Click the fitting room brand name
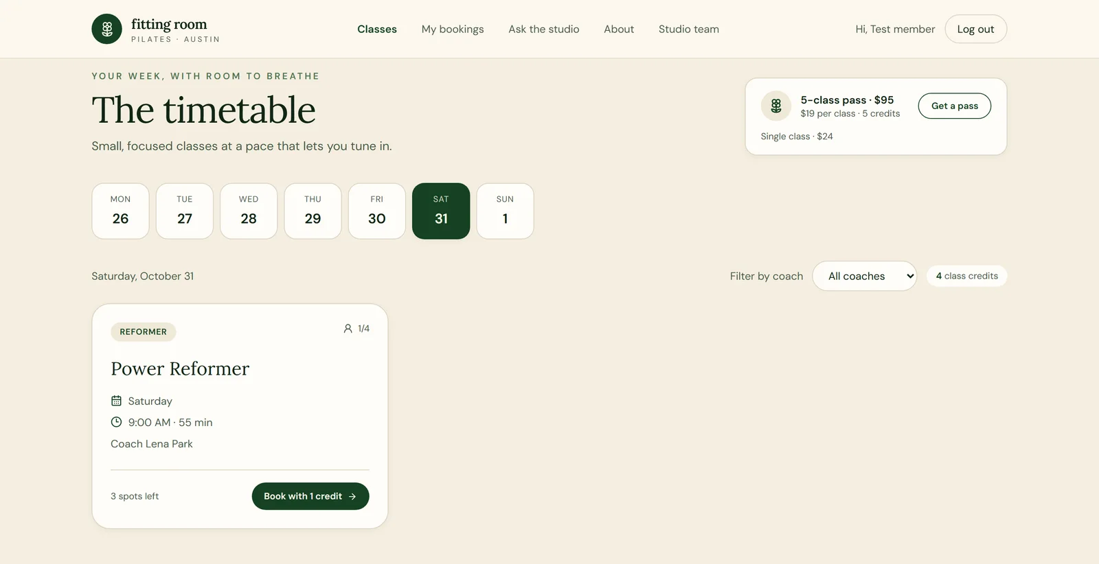The height and width of the screenshot is (564, 1099). 169,24
